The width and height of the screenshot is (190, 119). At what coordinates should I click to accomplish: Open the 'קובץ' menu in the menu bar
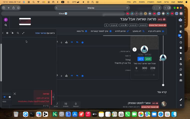click(x=173, y=2)
